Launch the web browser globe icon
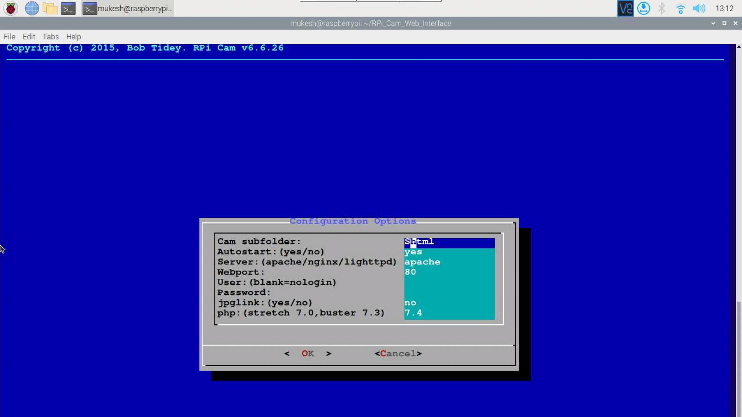The width and height of the screenshot is (742, 417). tap(32, 8)
